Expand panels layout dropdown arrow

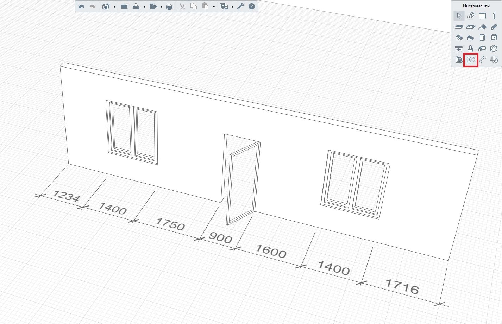click(232, 7)
